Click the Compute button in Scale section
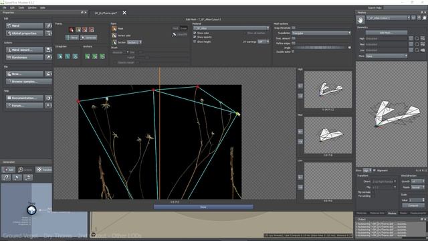Screen dimensions: 428x241 pos(413,206)
